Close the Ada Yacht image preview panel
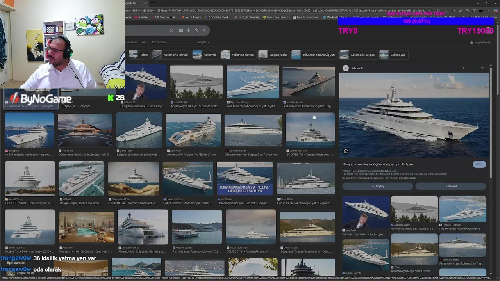500x281 pixels. (482, 68)
